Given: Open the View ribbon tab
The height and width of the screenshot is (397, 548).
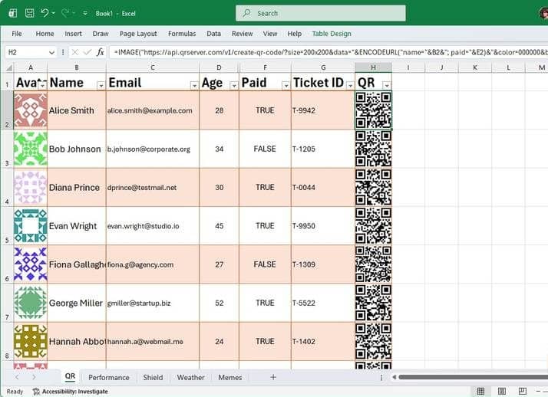Looking at the screenshot, I should [270, 34].
